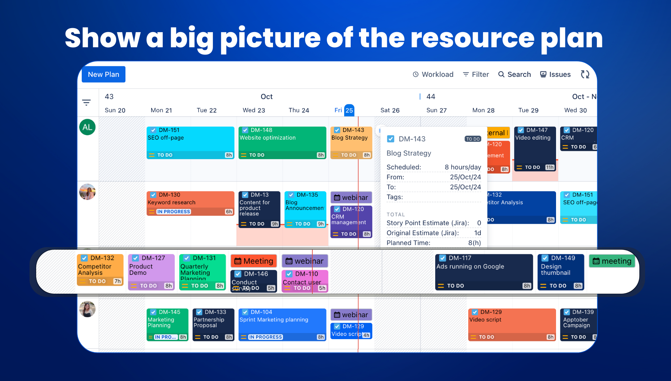Click priority icon on DM-148 Website optimization
Image resolution: width=671 pixels, height=381 pixels.
point(244,155)
